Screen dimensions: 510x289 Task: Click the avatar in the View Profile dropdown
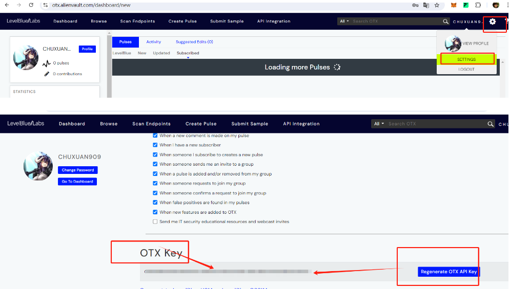point(453,43)
